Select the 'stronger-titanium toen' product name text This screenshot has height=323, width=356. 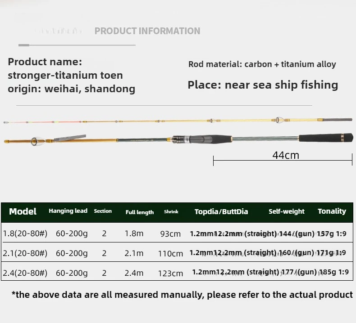(x=65, y=75)
